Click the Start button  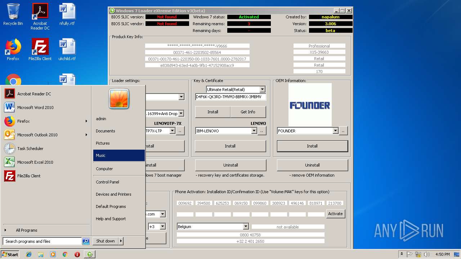(10, 254)
